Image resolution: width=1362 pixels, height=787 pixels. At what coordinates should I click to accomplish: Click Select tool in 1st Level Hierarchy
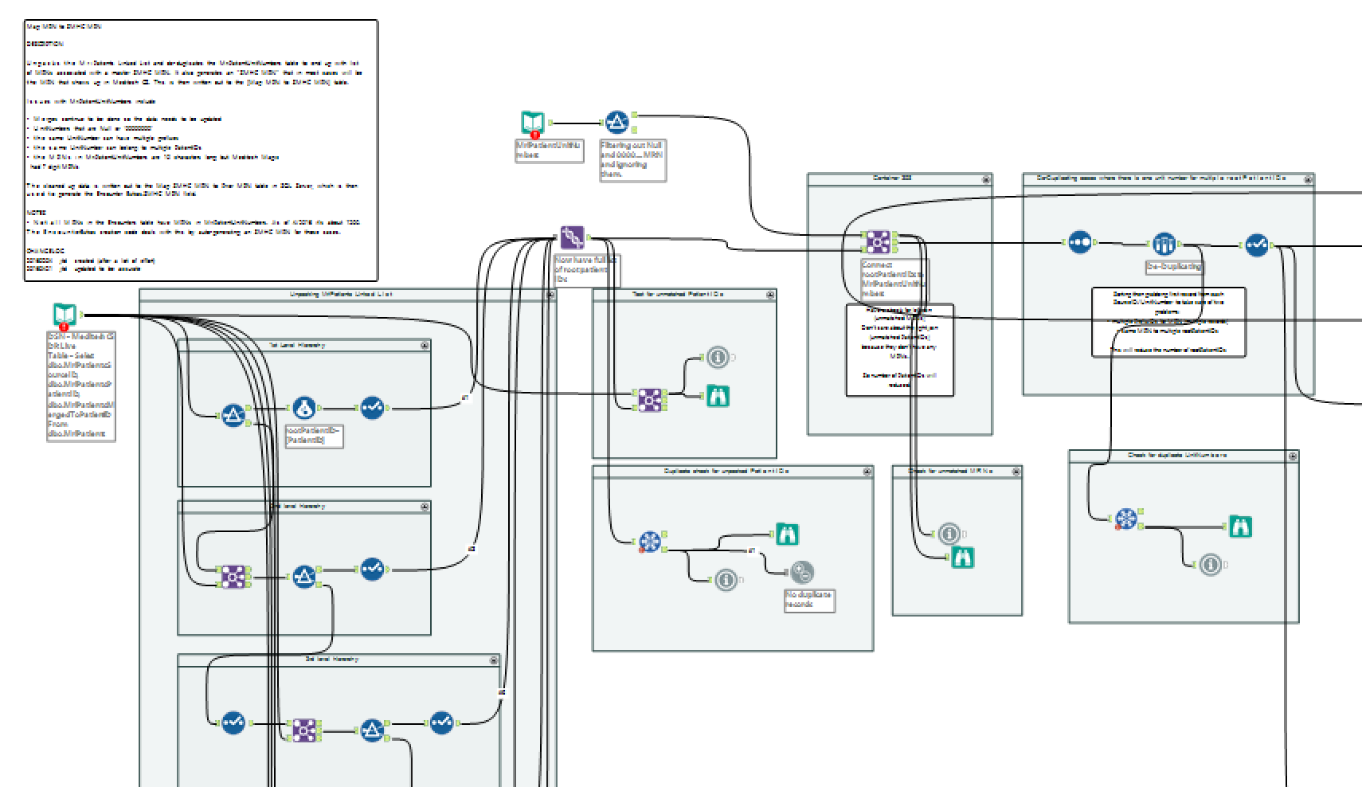[x=373, y=409]
